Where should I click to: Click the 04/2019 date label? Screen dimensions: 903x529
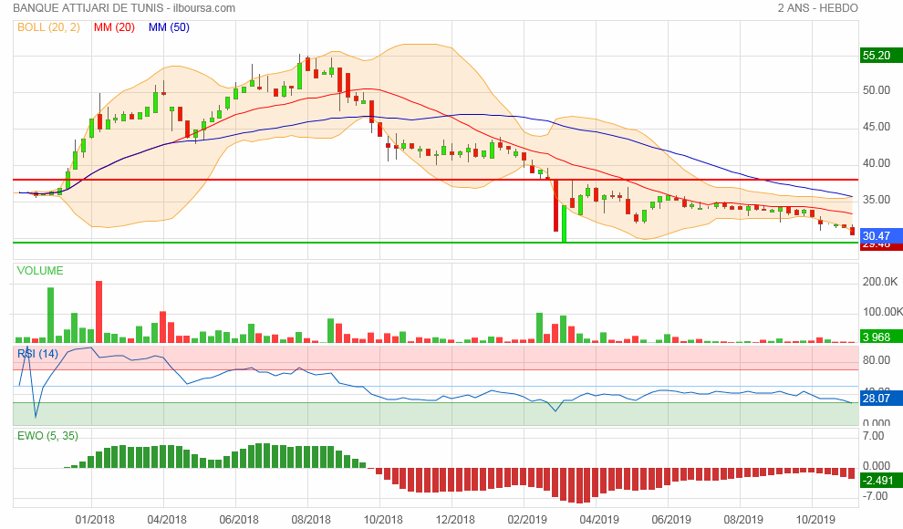pos(599,520)
